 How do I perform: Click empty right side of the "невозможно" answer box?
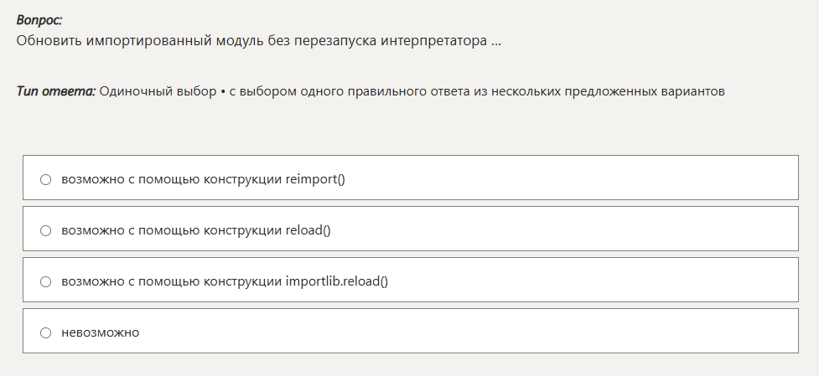point(629,332)
